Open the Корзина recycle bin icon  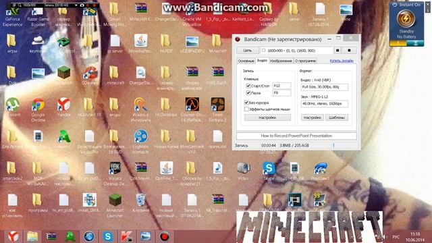coord(140,202)
